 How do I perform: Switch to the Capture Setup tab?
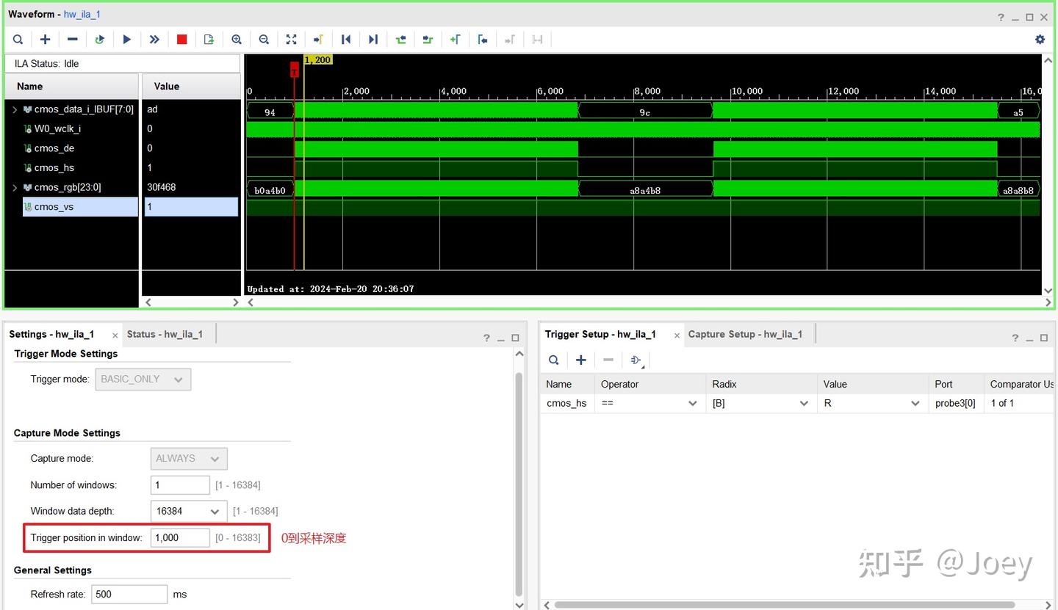coord(746,334)
